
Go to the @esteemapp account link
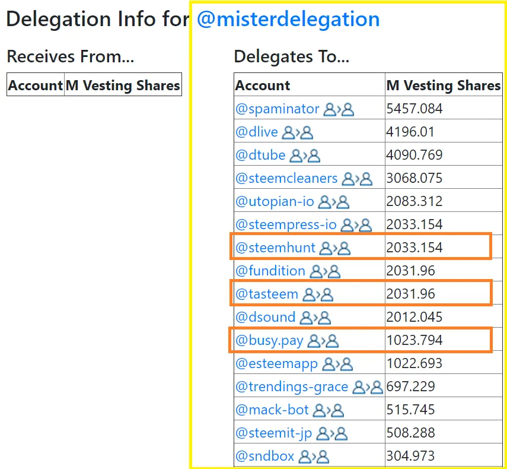tap(276, 363)
